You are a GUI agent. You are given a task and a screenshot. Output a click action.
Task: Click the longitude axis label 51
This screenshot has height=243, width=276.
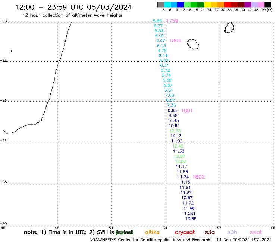point(111,228)
